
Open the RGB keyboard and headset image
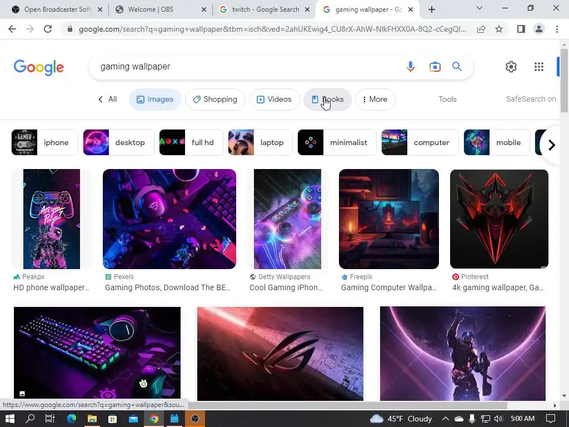click(97, 353)
